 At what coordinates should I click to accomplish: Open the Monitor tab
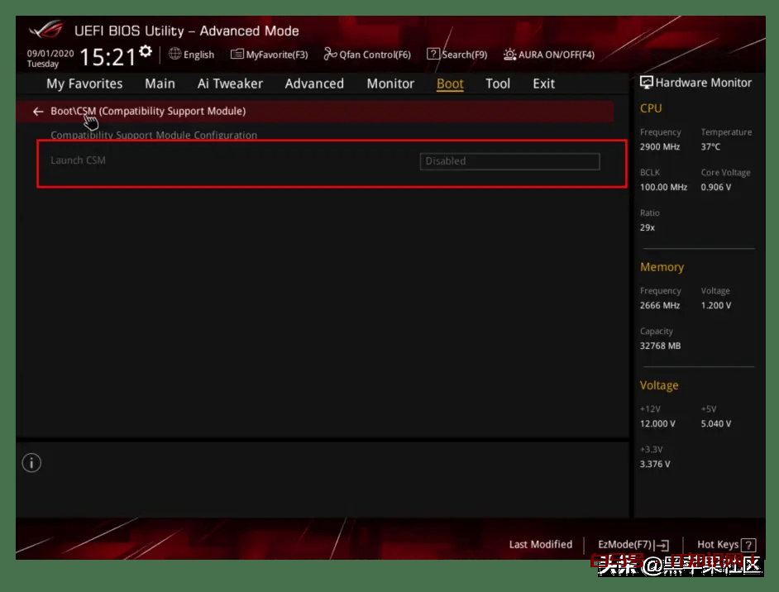tap(390, 84)
